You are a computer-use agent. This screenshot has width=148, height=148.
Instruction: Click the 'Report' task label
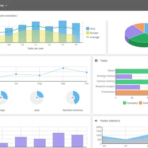pyautogui.click(x=111, y=70)
